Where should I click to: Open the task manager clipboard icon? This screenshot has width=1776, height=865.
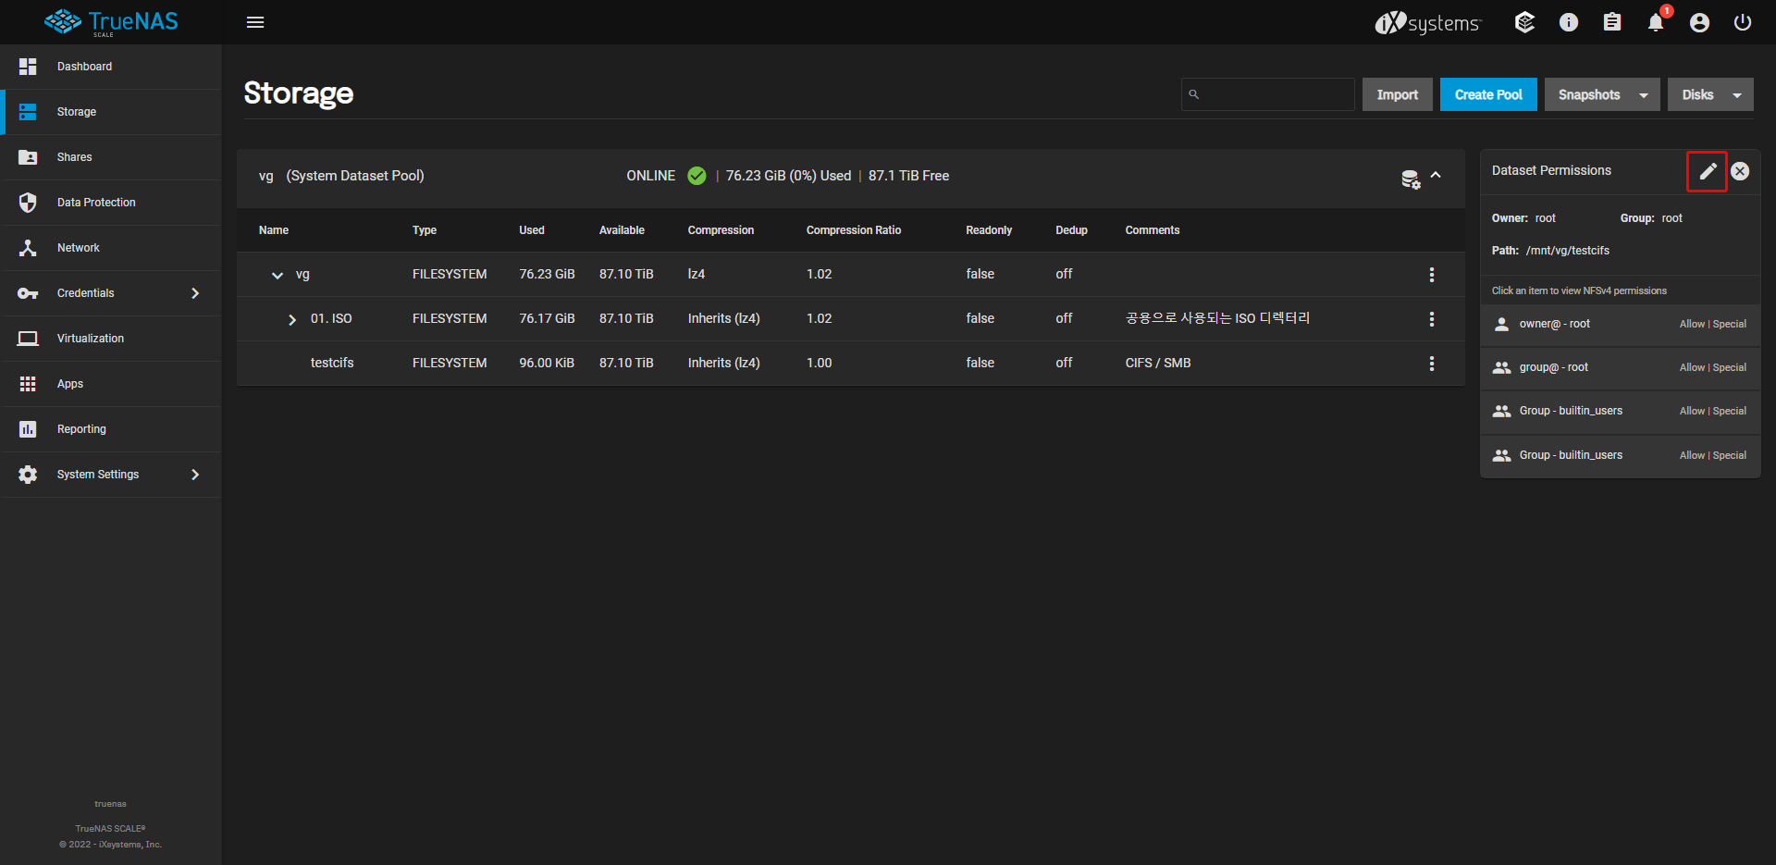tap(1612, 22)
